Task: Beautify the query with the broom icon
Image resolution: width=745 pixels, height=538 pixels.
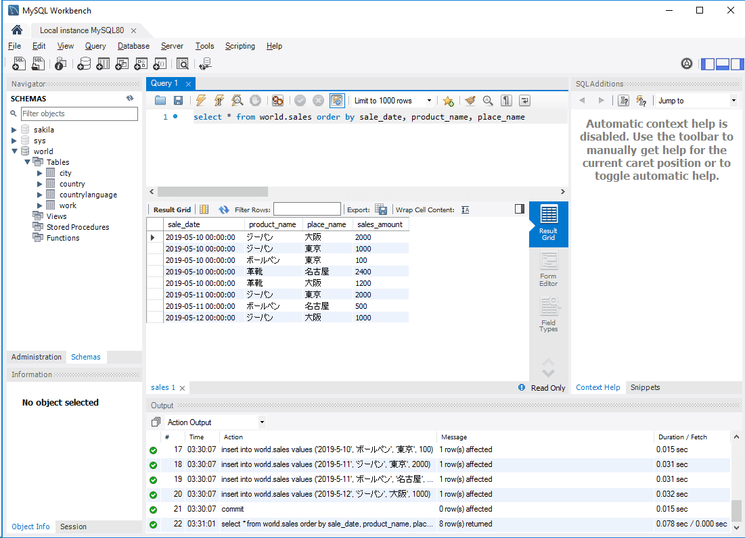Action: click(470, 101)
